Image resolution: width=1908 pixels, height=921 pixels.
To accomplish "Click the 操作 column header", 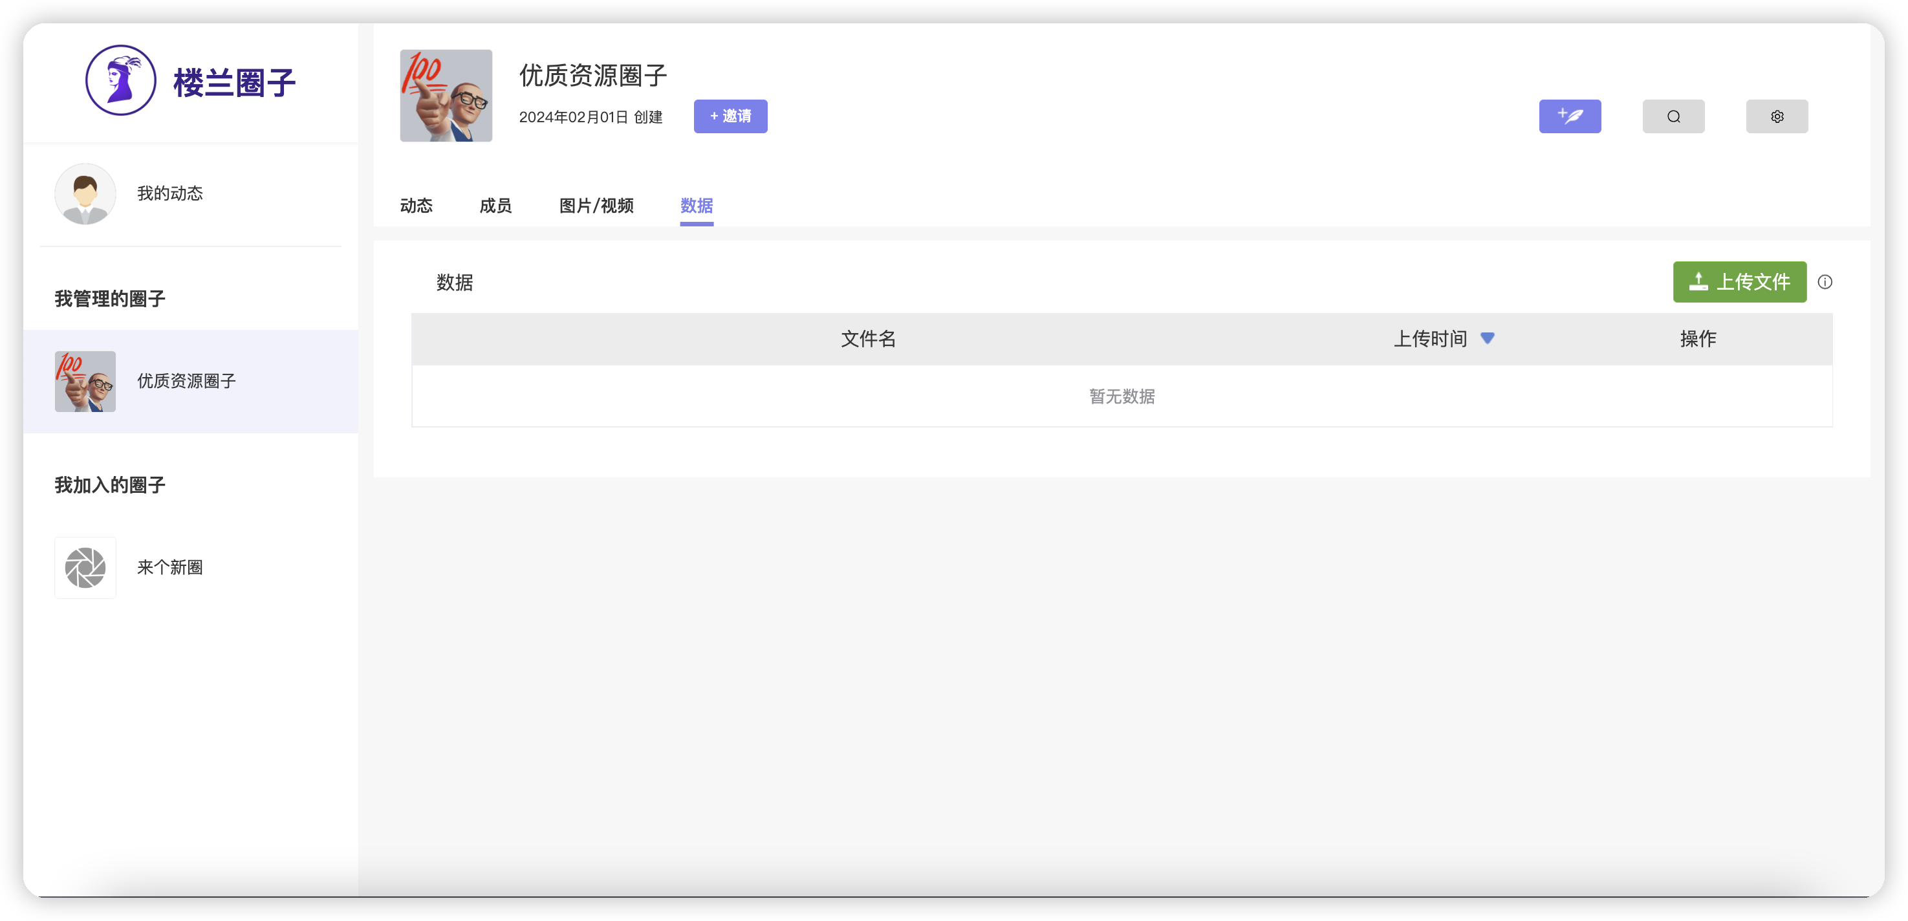I will [x=1698, y=339].
